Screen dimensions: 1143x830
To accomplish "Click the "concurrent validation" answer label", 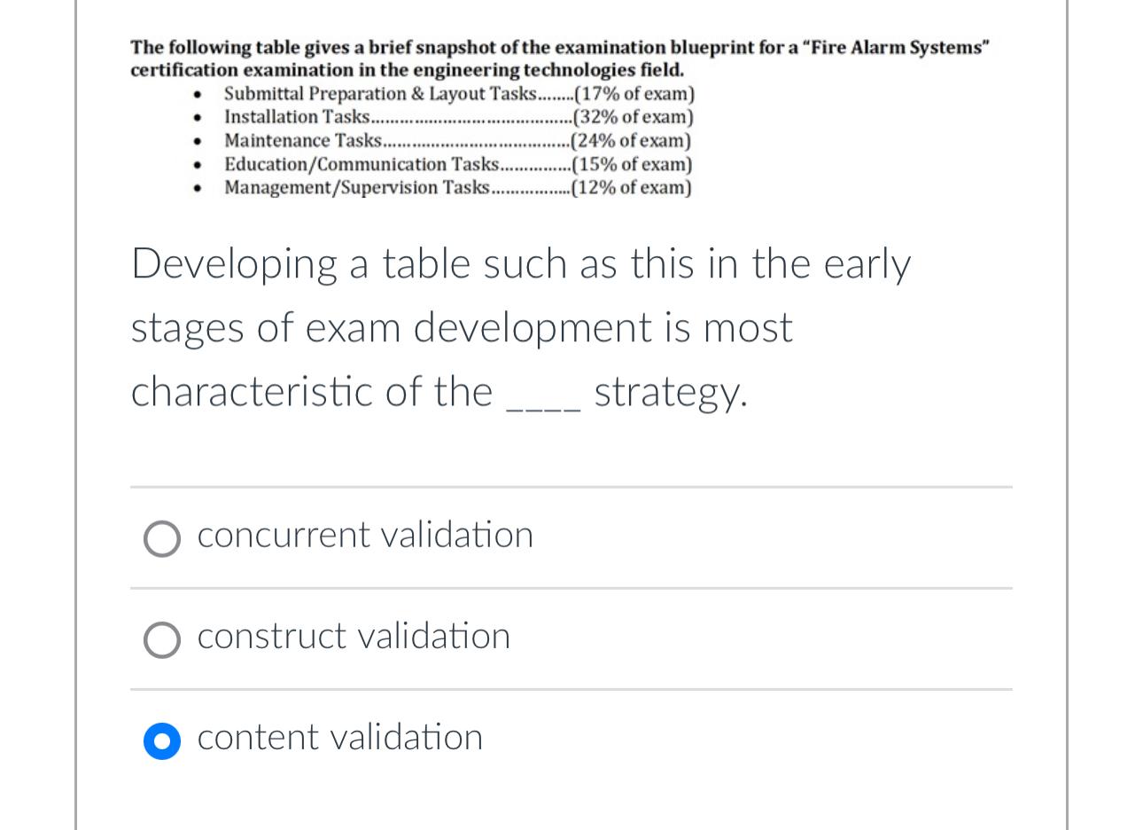I will point(365,536).
